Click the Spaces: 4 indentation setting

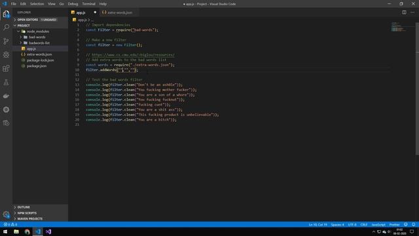click(337, 224)
